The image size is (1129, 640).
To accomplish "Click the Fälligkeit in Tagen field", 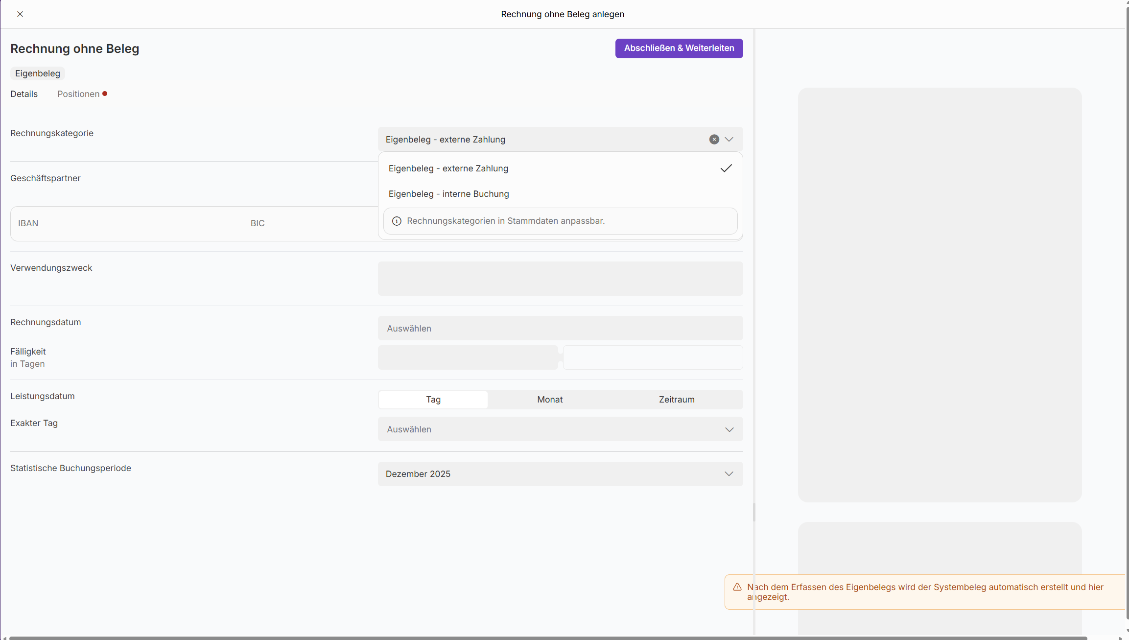I will pos(468,357).
